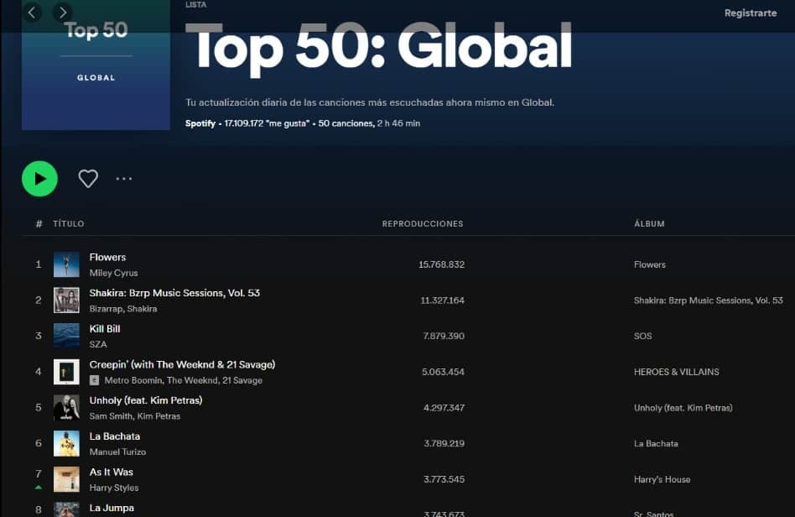Viewport: 795px width, 517px height.
Task: Open the song title Flowers
Action: (x=107, y=257)
